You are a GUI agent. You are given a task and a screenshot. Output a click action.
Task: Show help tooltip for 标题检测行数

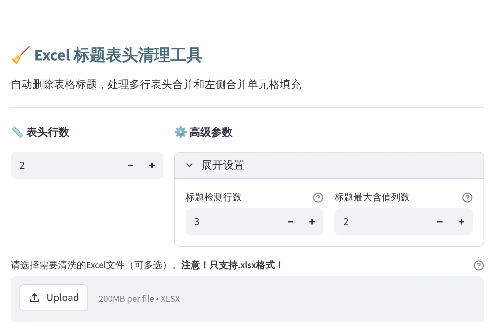tap(318, 198)
